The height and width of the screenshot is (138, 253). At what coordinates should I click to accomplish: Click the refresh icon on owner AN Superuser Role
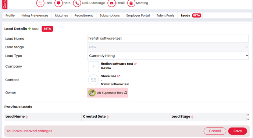(126, 93)
